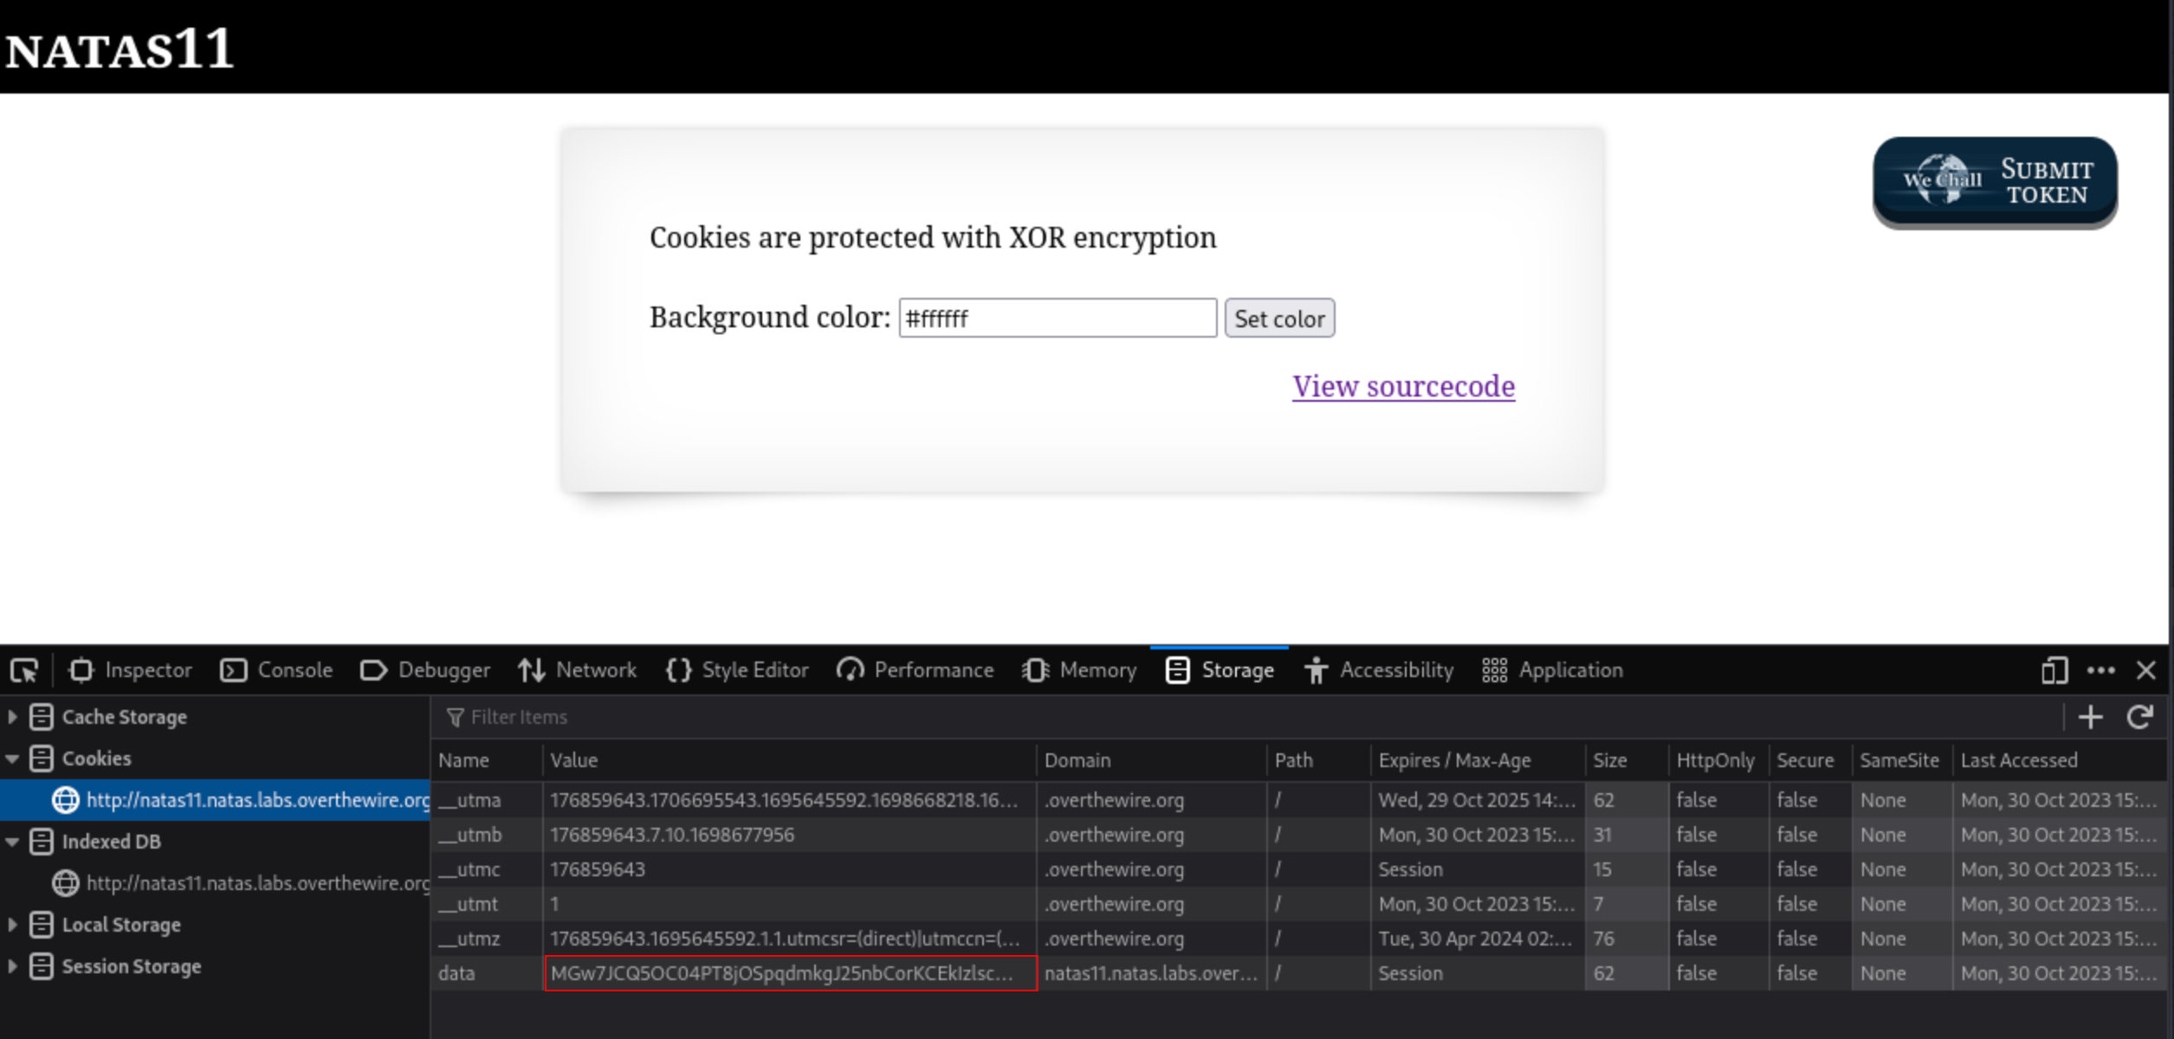This screenshot has height=1039, width=2174.
Task: Collapse the Cookies tree node
Action: [12, 758]
